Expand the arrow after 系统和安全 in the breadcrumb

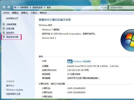[x=44, y=7]
